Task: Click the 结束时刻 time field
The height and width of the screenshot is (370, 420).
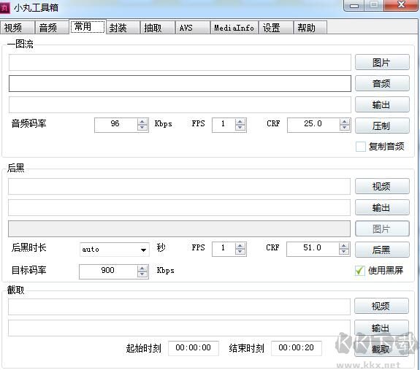Action: [297, 348]
